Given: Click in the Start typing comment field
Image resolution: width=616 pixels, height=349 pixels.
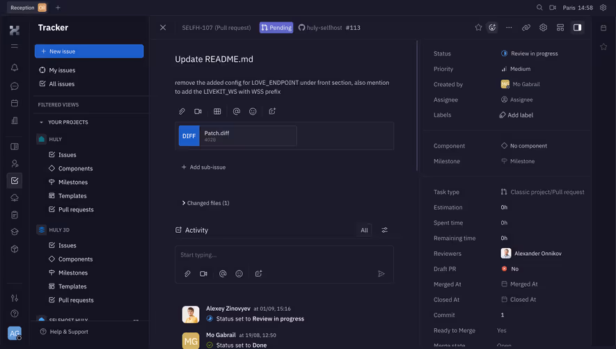Looking at the screenshot, I should coord(284,255).
